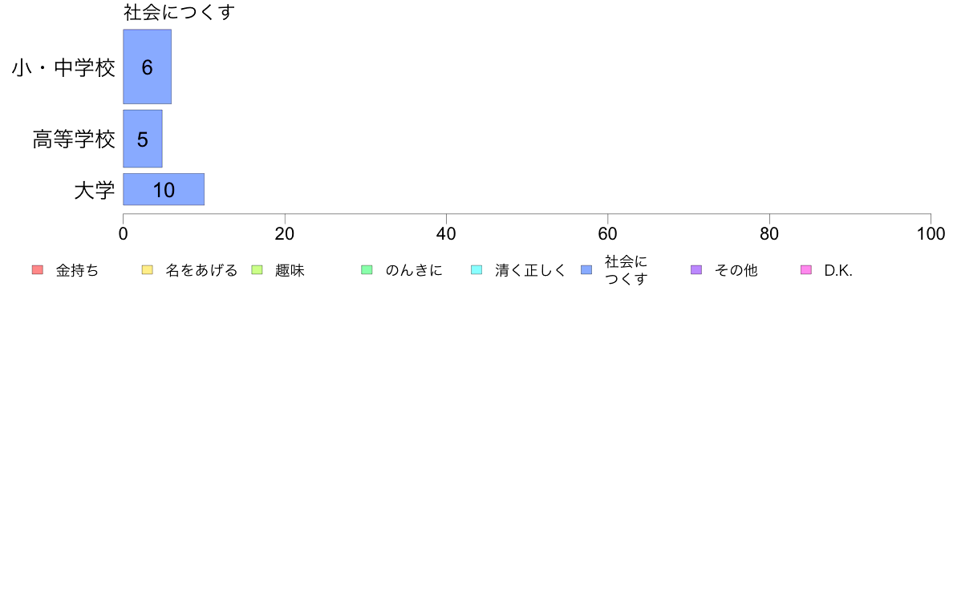Screen dimensions: 953x590
Task: Select the axis tick label 40
Action: 446,234
